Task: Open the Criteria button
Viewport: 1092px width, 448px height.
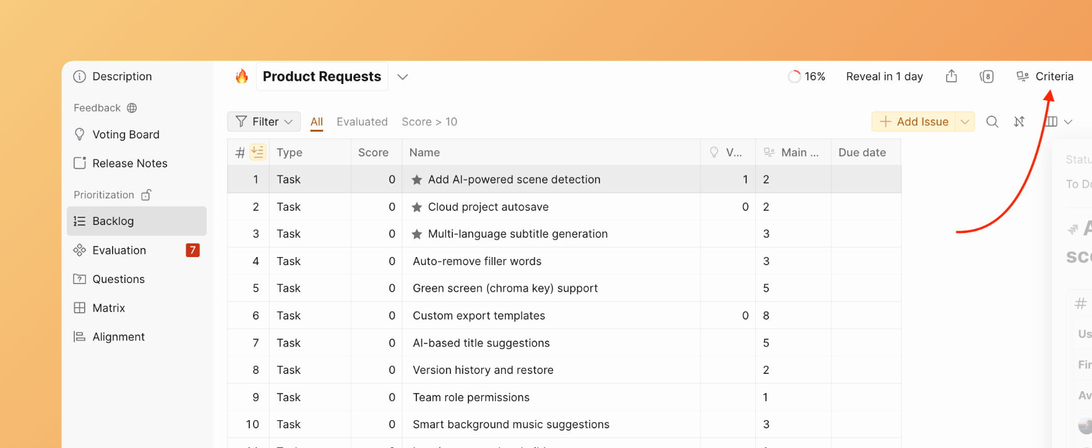Action: tap(1046, 76)
